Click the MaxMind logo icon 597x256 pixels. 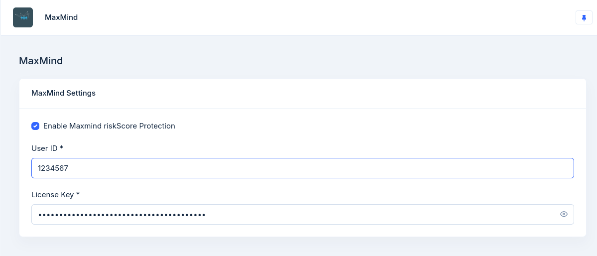pyautogui.click(x=23, y=17)
